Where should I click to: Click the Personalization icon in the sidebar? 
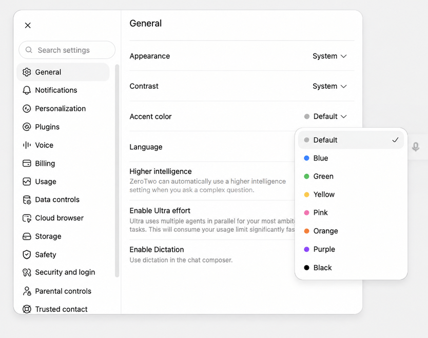[27, 109]
